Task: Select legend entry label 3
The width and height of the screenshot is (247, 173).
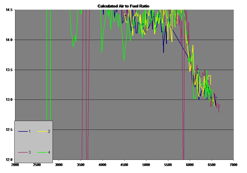Action: pyautogui.click(x=30, y=152)
